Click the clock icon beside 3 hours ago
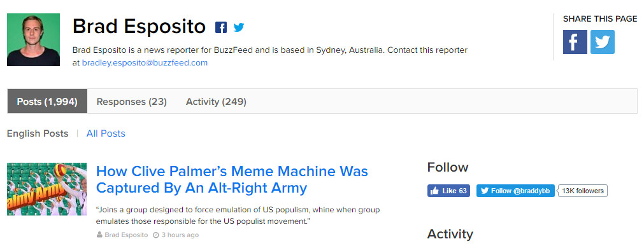The width and height of the screenshot is (644, 246). point(155,235)
